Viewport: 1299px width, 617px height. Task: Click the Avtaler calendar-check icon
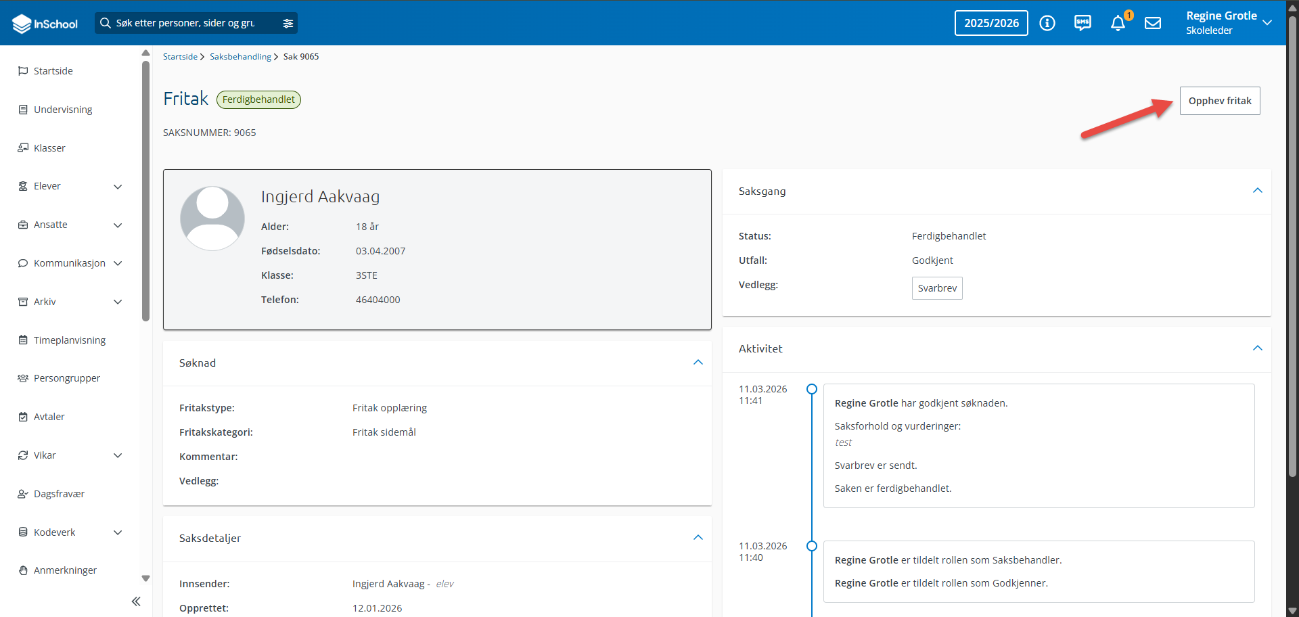click(x=23, y=417)
